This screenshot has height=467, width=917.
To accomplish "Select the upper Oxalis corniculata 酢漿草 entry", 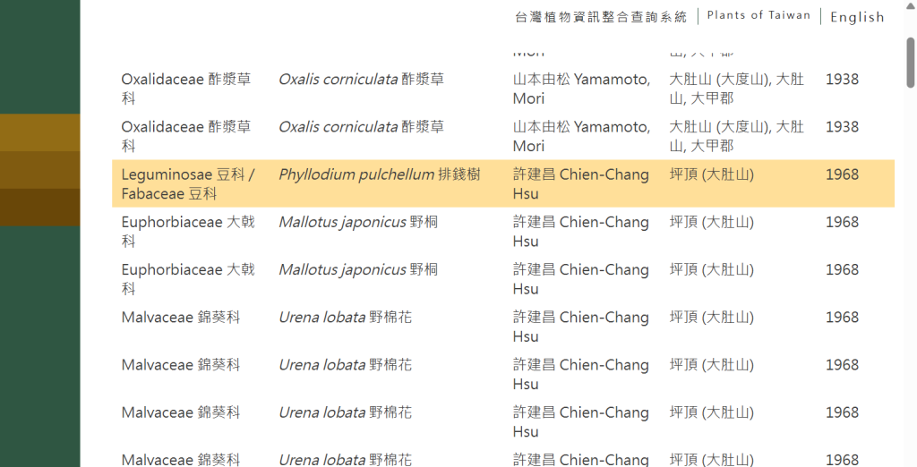I will tap(361, 79).
